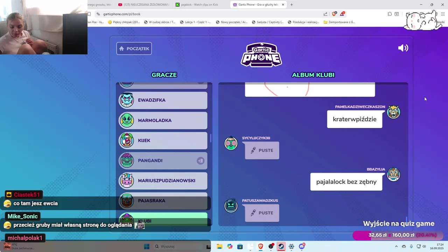The height and width of the screenshot is (252, 448).
Task: Click the pajalalock bez zębny bubble
Action: (x=346, y=182)
